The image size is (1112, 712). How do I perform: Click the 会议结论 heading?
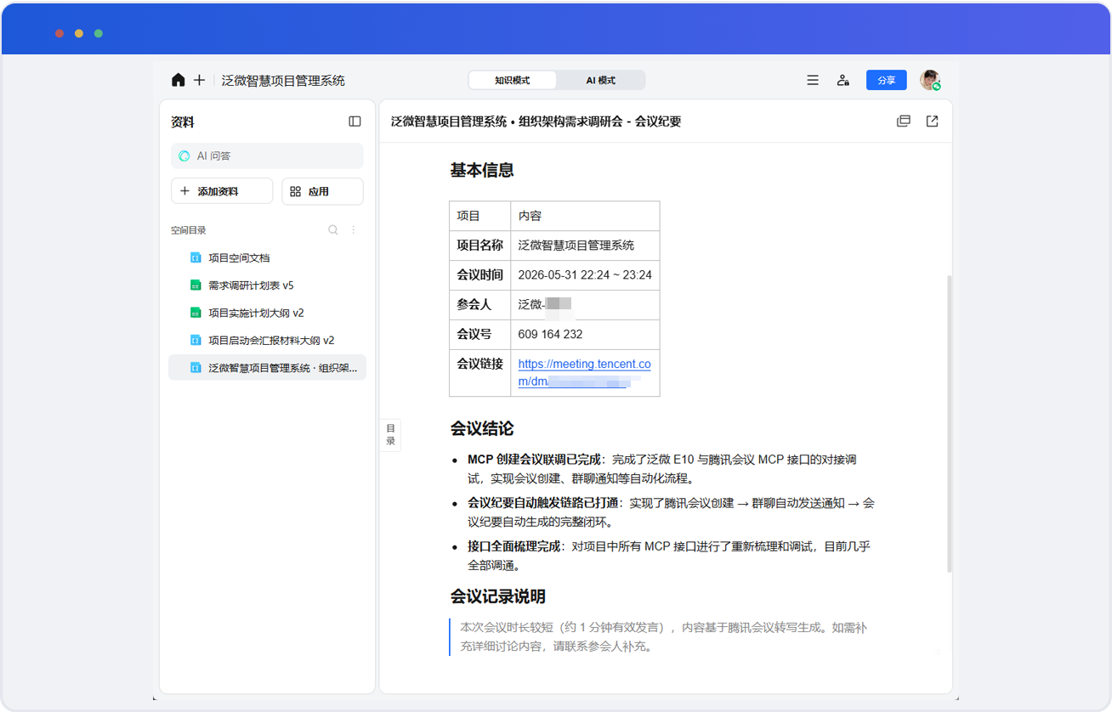coord(482,428)
